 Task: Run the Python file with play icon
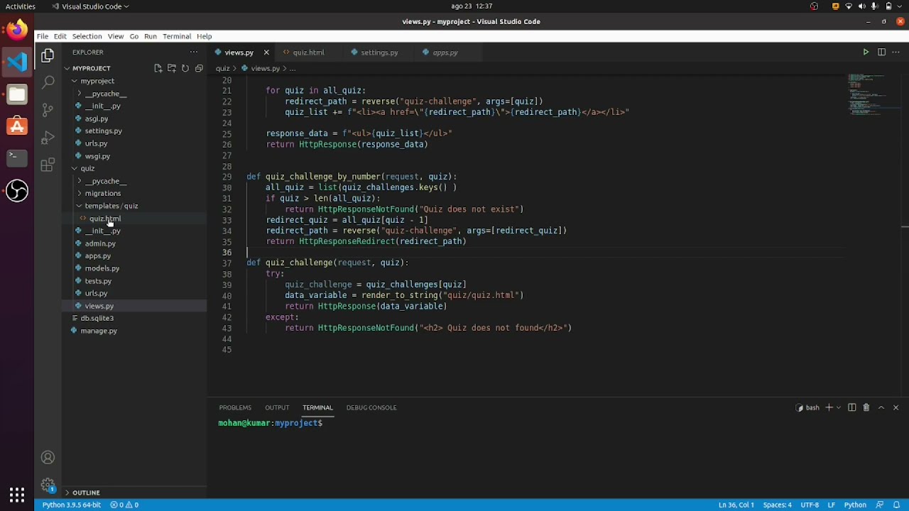point(866,52)
